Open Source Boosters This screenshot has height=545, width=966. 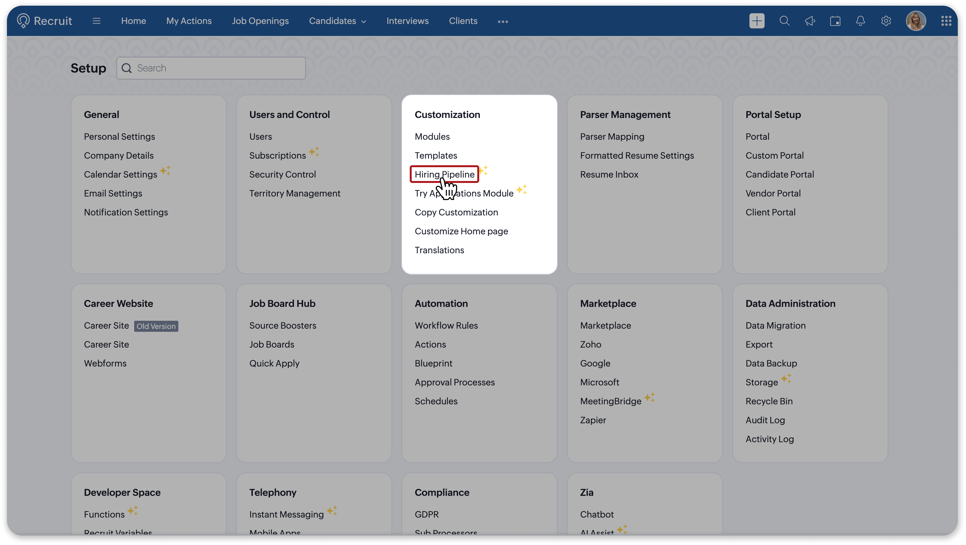[x=283, y=325]
